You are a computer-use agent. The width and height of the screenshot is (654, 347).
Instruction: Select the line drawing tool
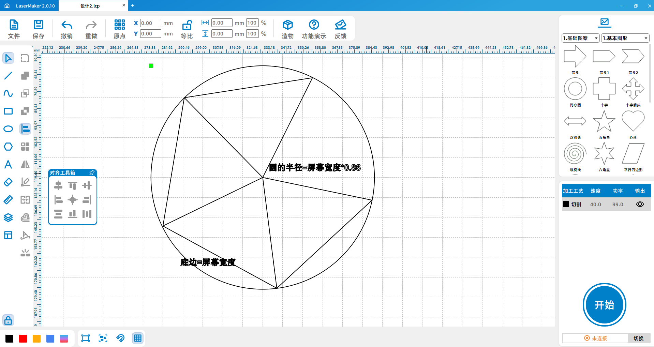pos(8,76)
